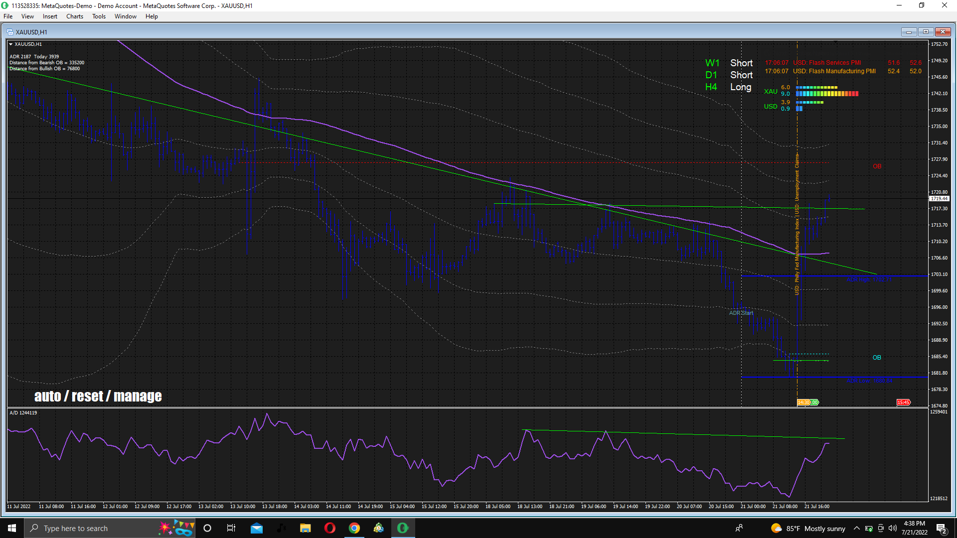Click the MetaTrader application title icon
957x538 pixels.
[5, 5]
